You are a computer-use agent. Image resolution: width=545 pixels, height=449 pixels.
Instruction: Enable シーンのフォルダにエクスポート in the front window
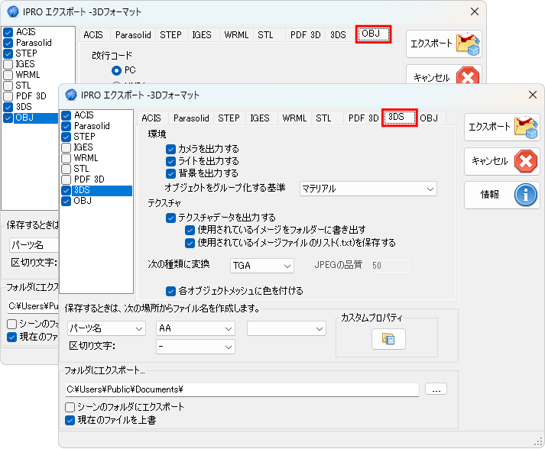[x=70, y=407]
